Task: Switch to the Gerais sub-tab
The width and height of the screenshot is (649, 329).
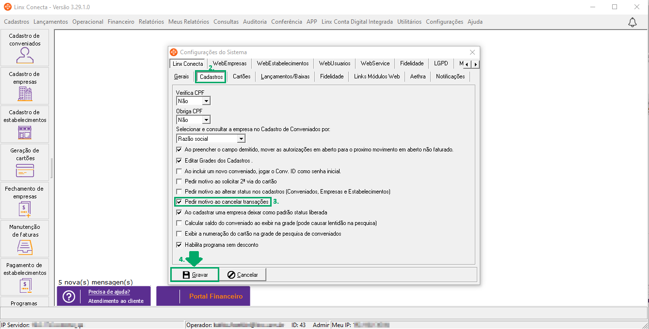Action: point(181,76)
